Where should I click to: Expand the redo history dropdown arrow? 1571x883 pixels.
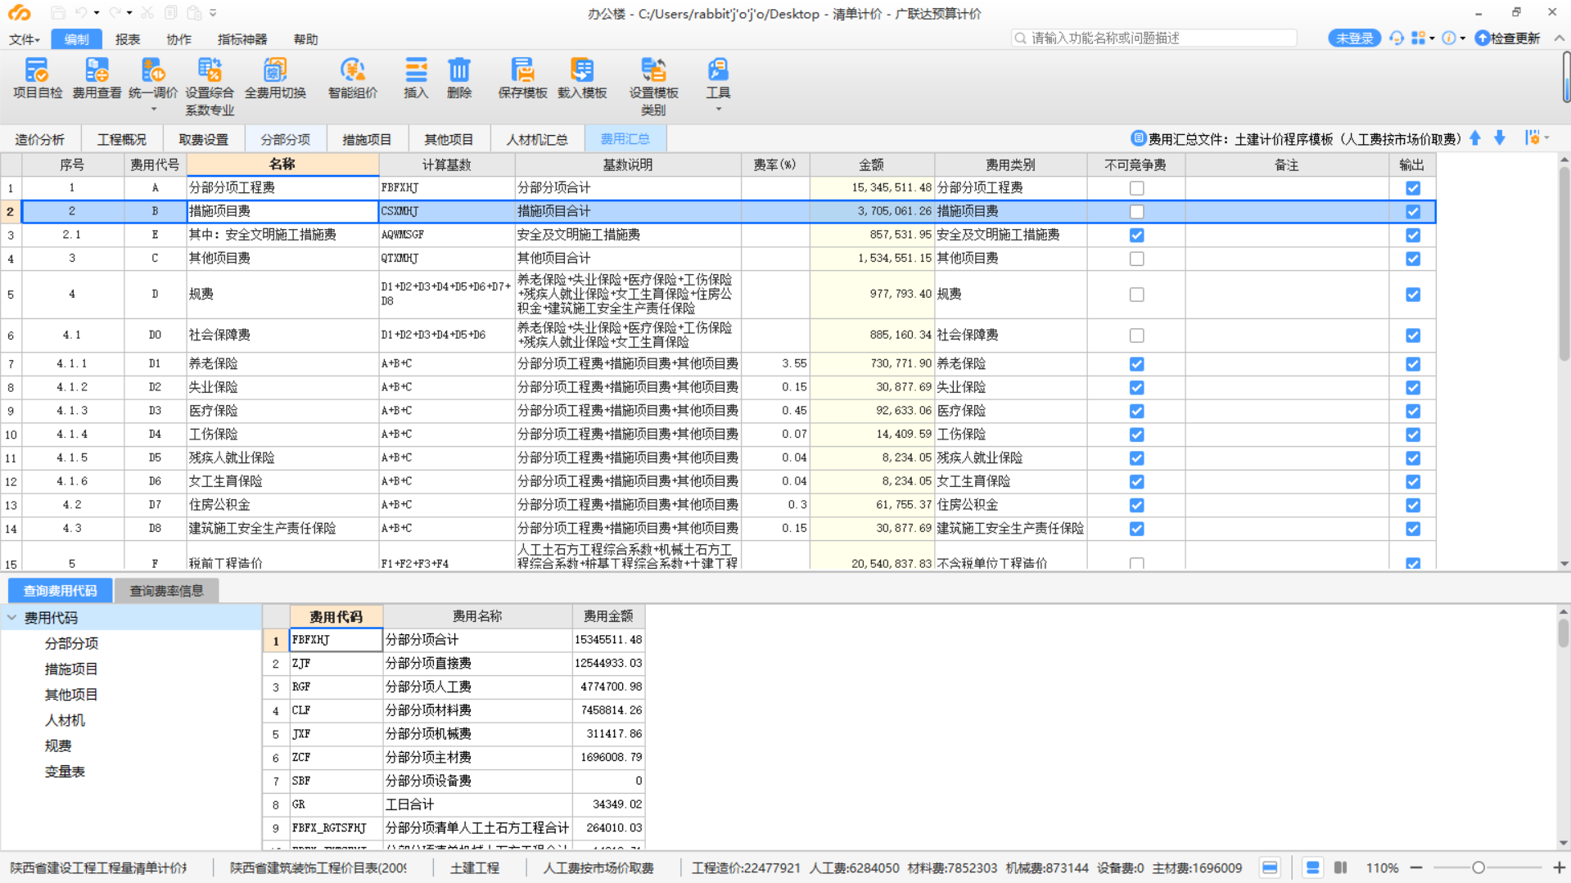pos(129,13)
